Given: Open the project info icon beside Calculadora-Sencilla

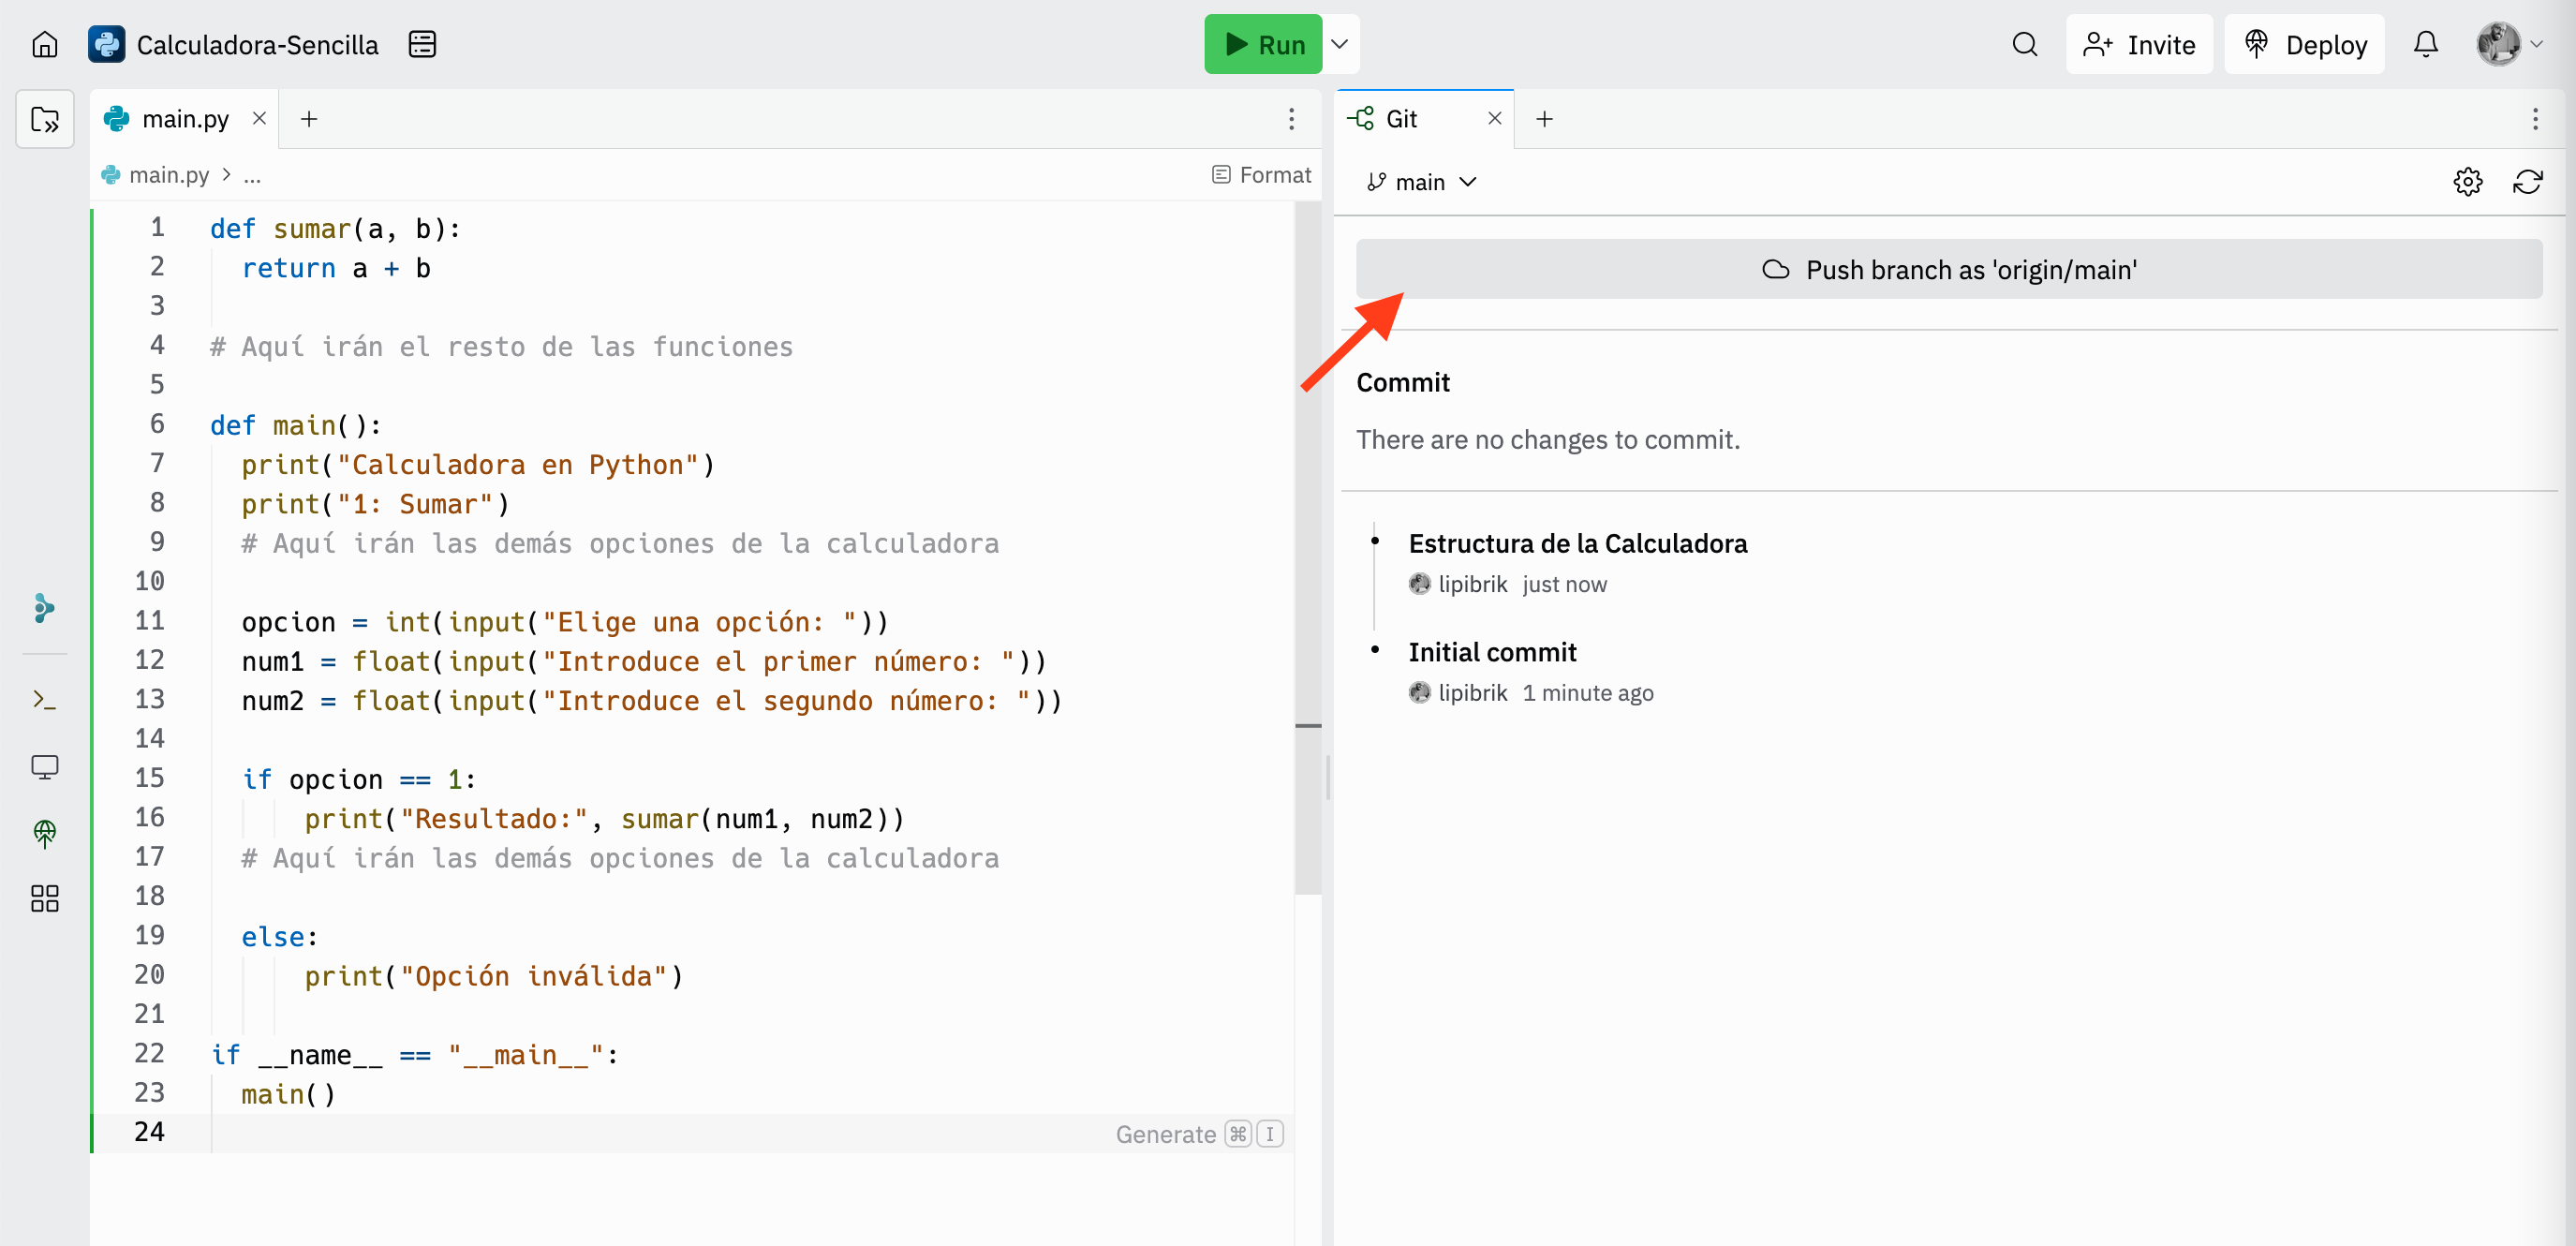Looking at the screenshot, I should point(422,45).
